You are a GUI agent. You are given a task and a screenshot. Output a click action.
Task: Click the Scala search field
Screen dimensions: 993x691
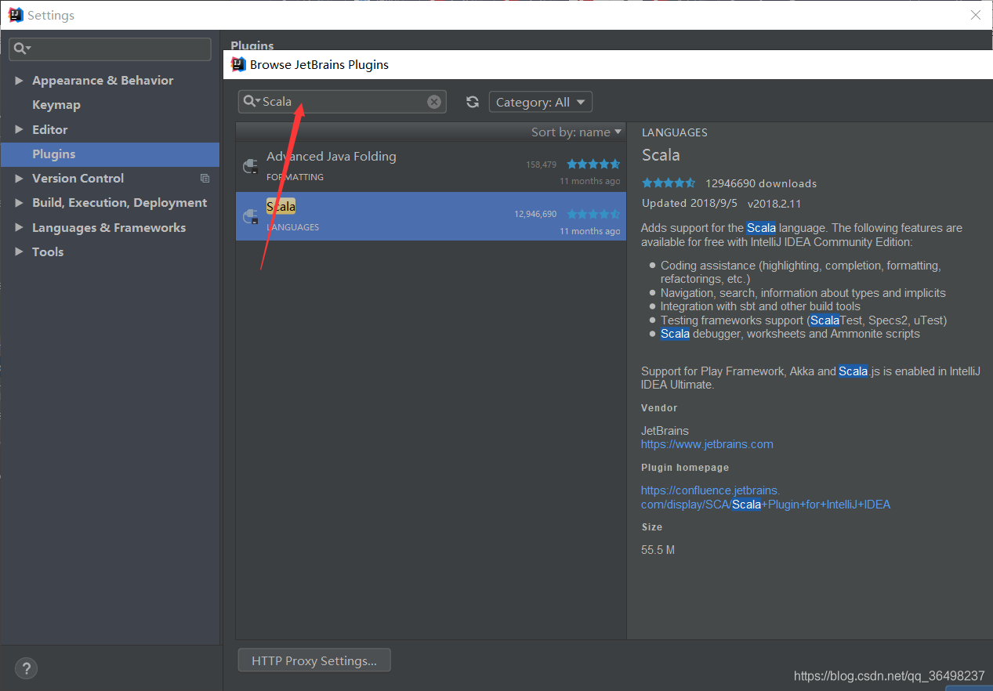point(342,102)
